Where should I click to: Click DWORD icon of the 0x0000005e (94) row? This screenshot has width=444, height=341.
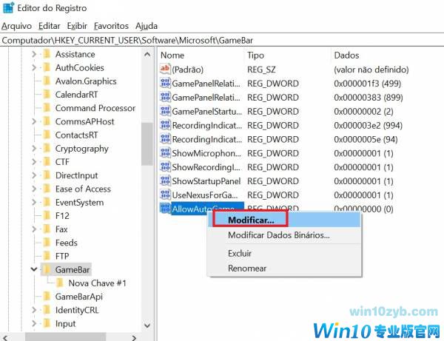tap(165, 139)
